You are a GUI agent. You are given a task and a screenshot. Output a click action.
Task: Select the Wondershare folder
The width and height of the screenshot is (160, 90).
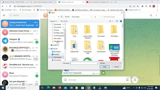pyautogui.click(x=101, y=46)
